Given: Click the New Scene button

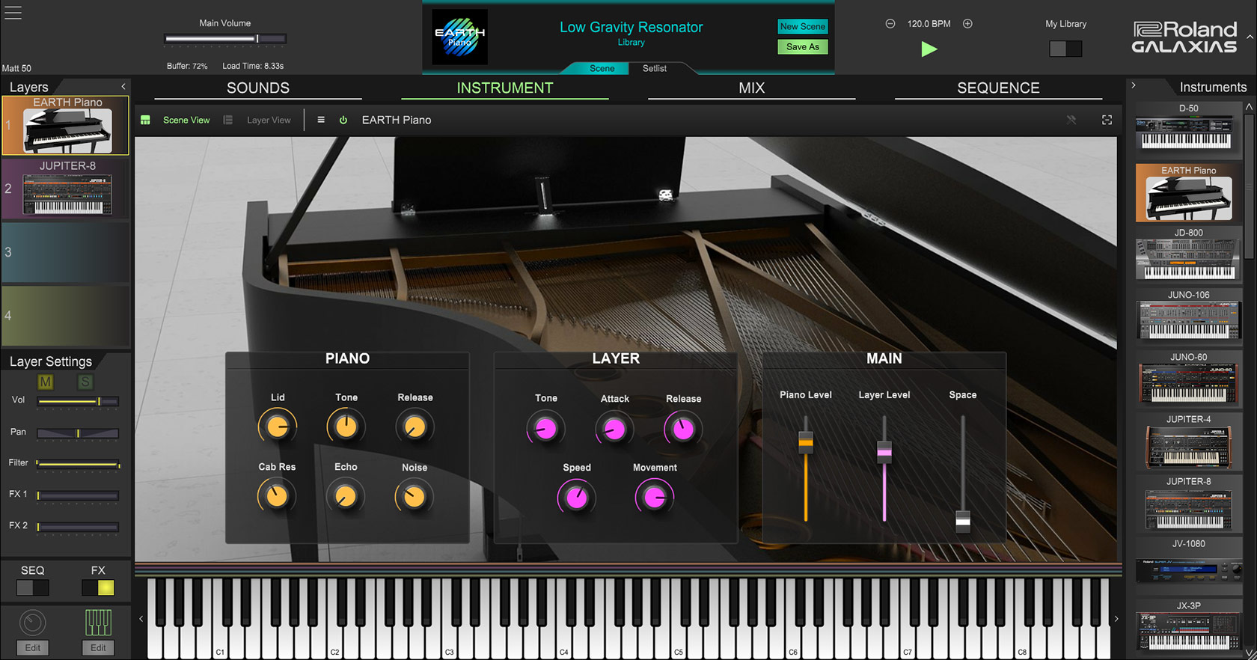Looking at the screenshot, I should (x=802, y=26).
